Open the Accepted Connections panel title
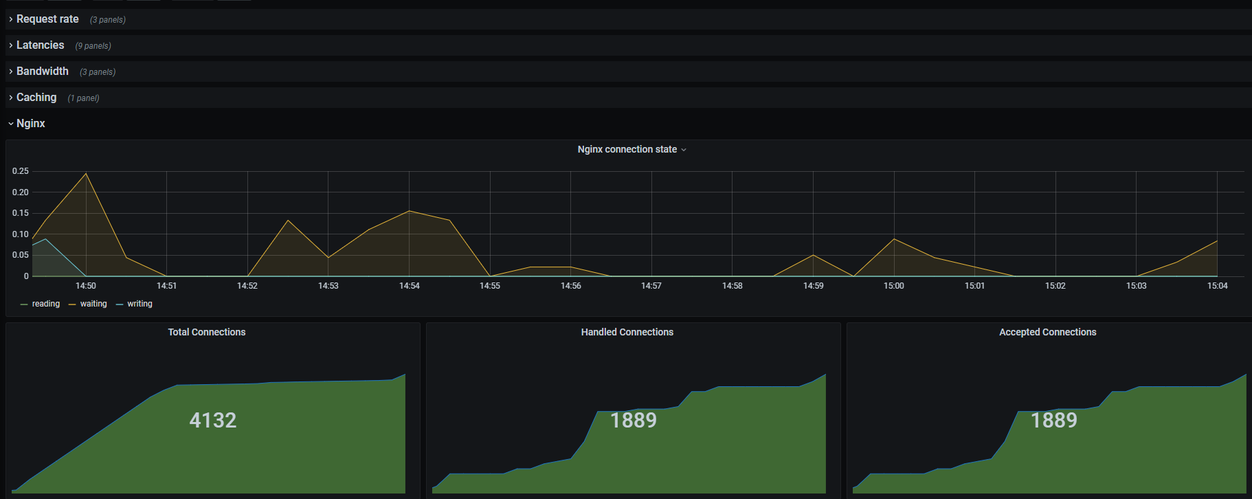The width and height of the screenshot is (1252, 499). pos(1048,332)
